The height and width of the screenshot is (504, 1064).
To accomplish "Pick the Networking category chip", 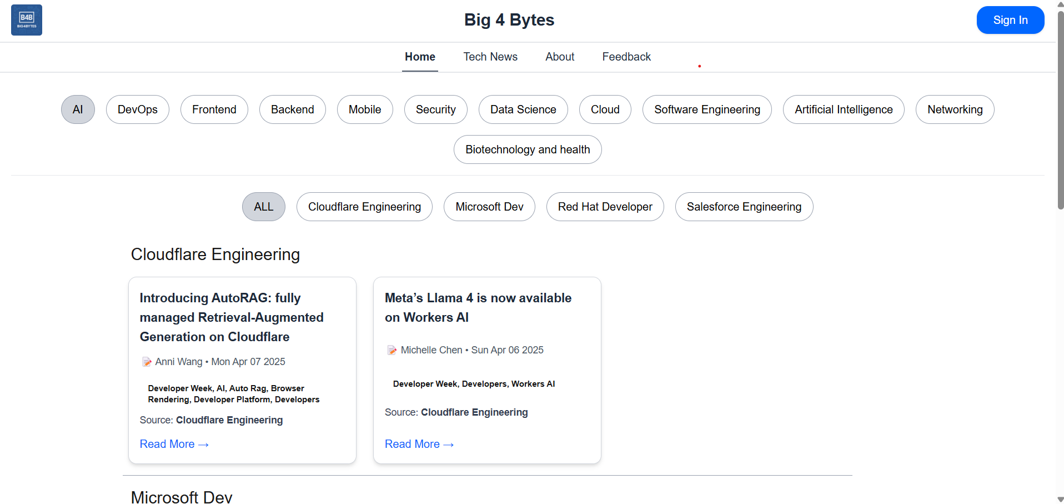I will point(955,109).
